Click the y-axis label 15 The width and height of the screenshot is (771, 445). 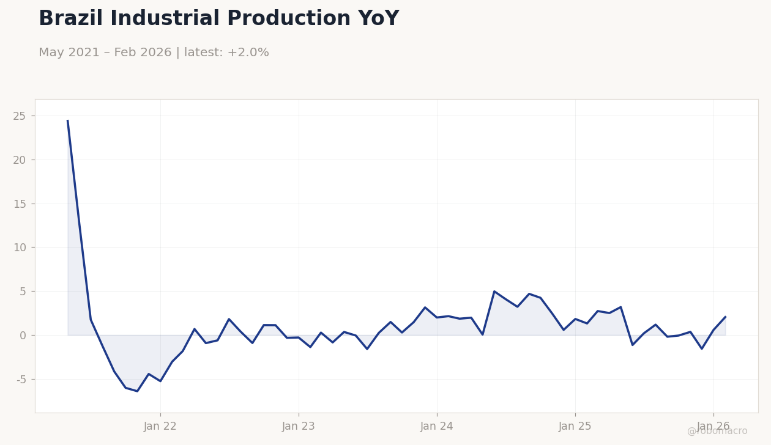20,204
